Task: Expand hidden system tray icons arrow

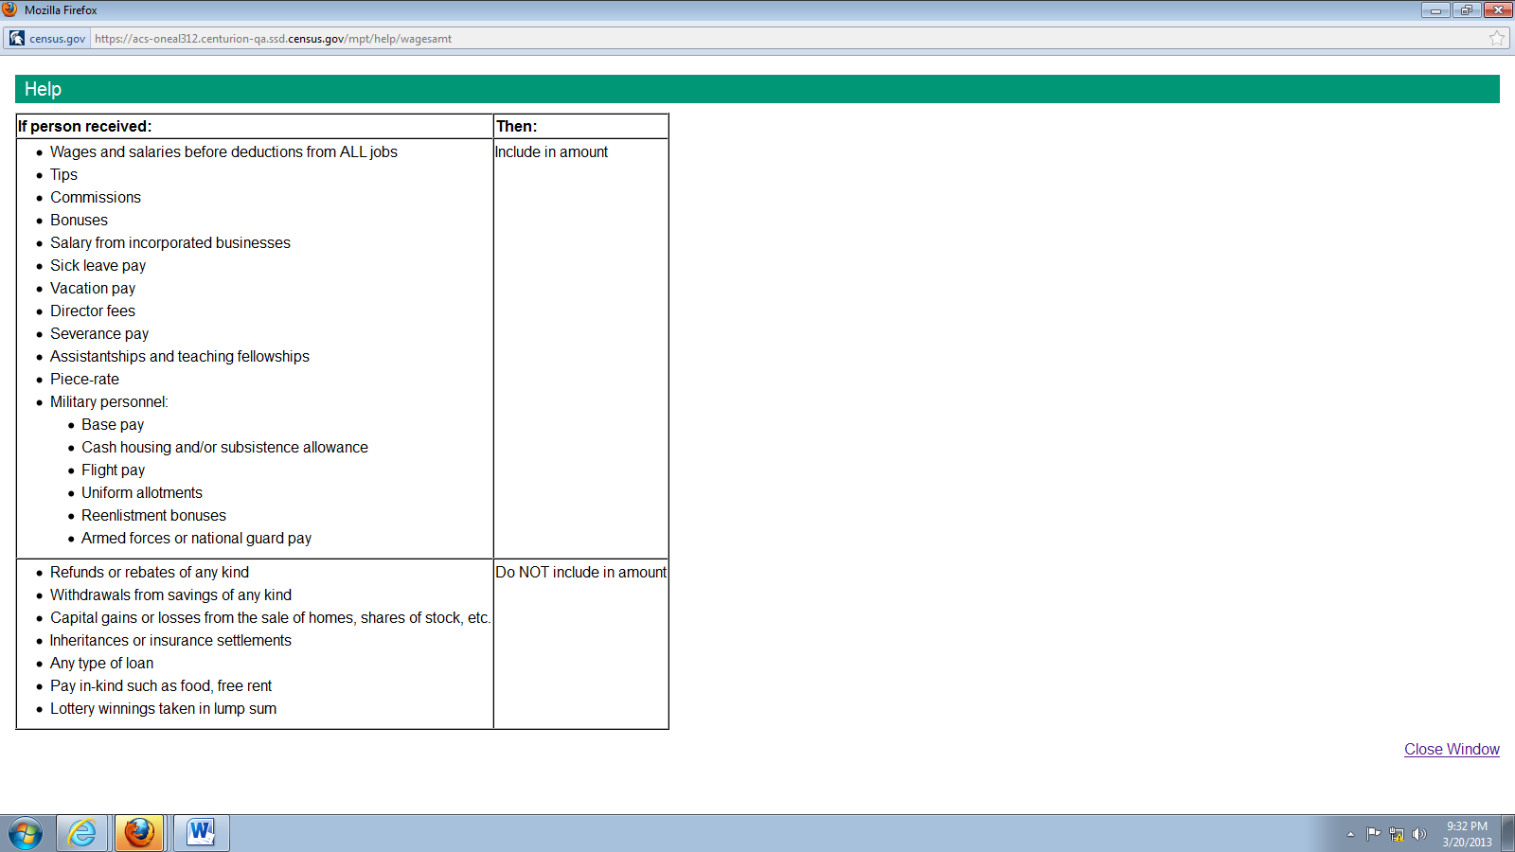Action: (1350, 834)
